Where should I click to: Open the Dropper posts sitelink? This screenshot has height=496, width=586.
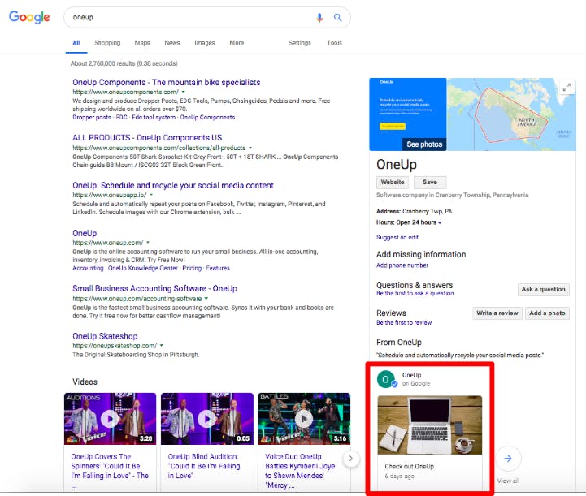click(x=92, y=117)
